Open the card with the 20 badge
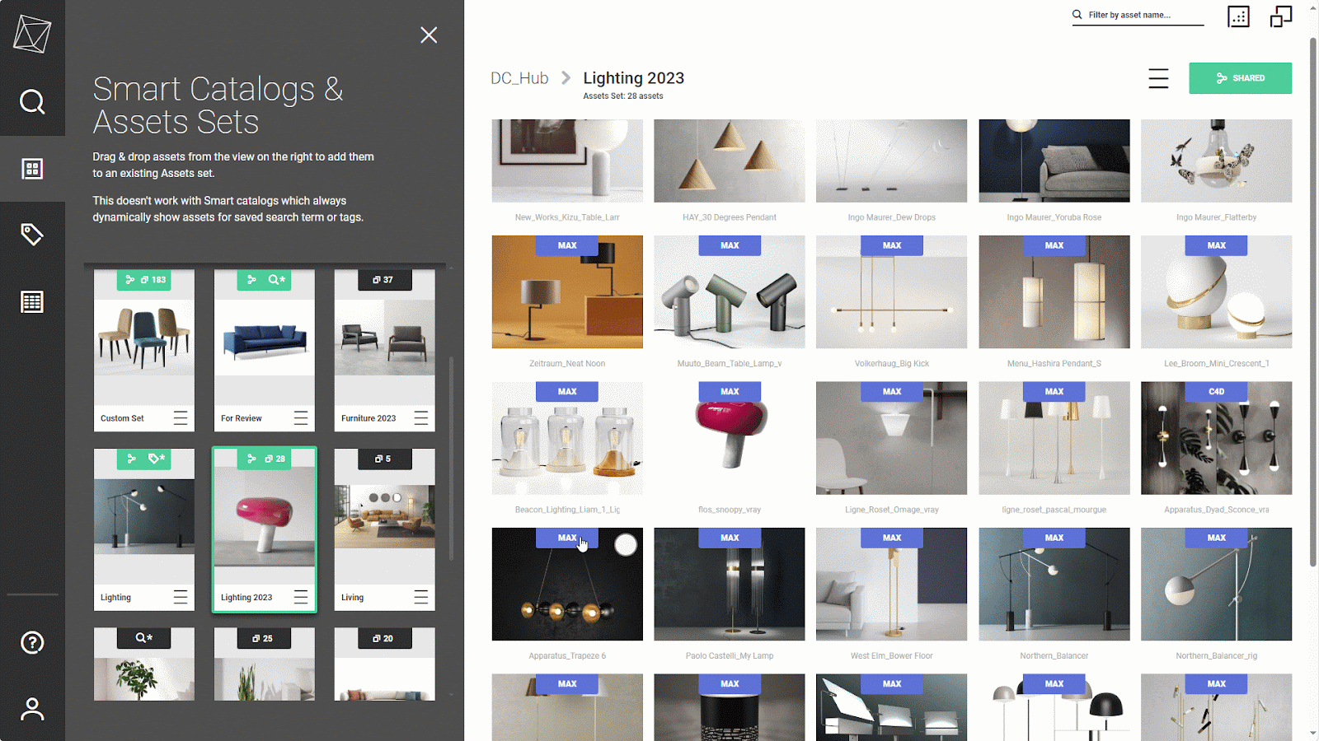The image size is (1319, 741). coord(385,664)
